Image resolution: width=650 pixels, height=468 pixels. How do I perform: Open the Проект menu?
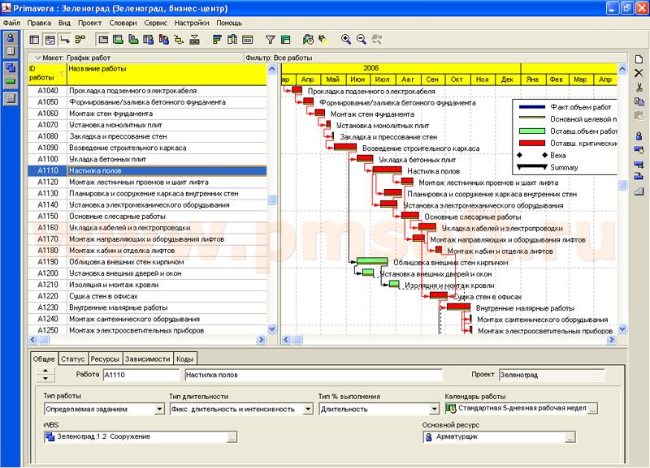pyautogui.click(x=89, y=24)
